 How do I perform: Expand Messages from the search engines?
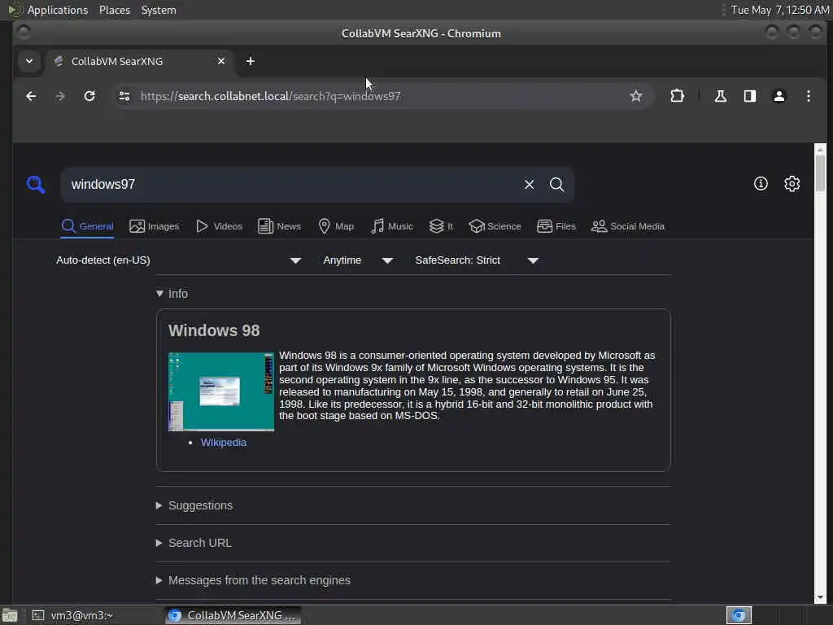tap(254, 580)
